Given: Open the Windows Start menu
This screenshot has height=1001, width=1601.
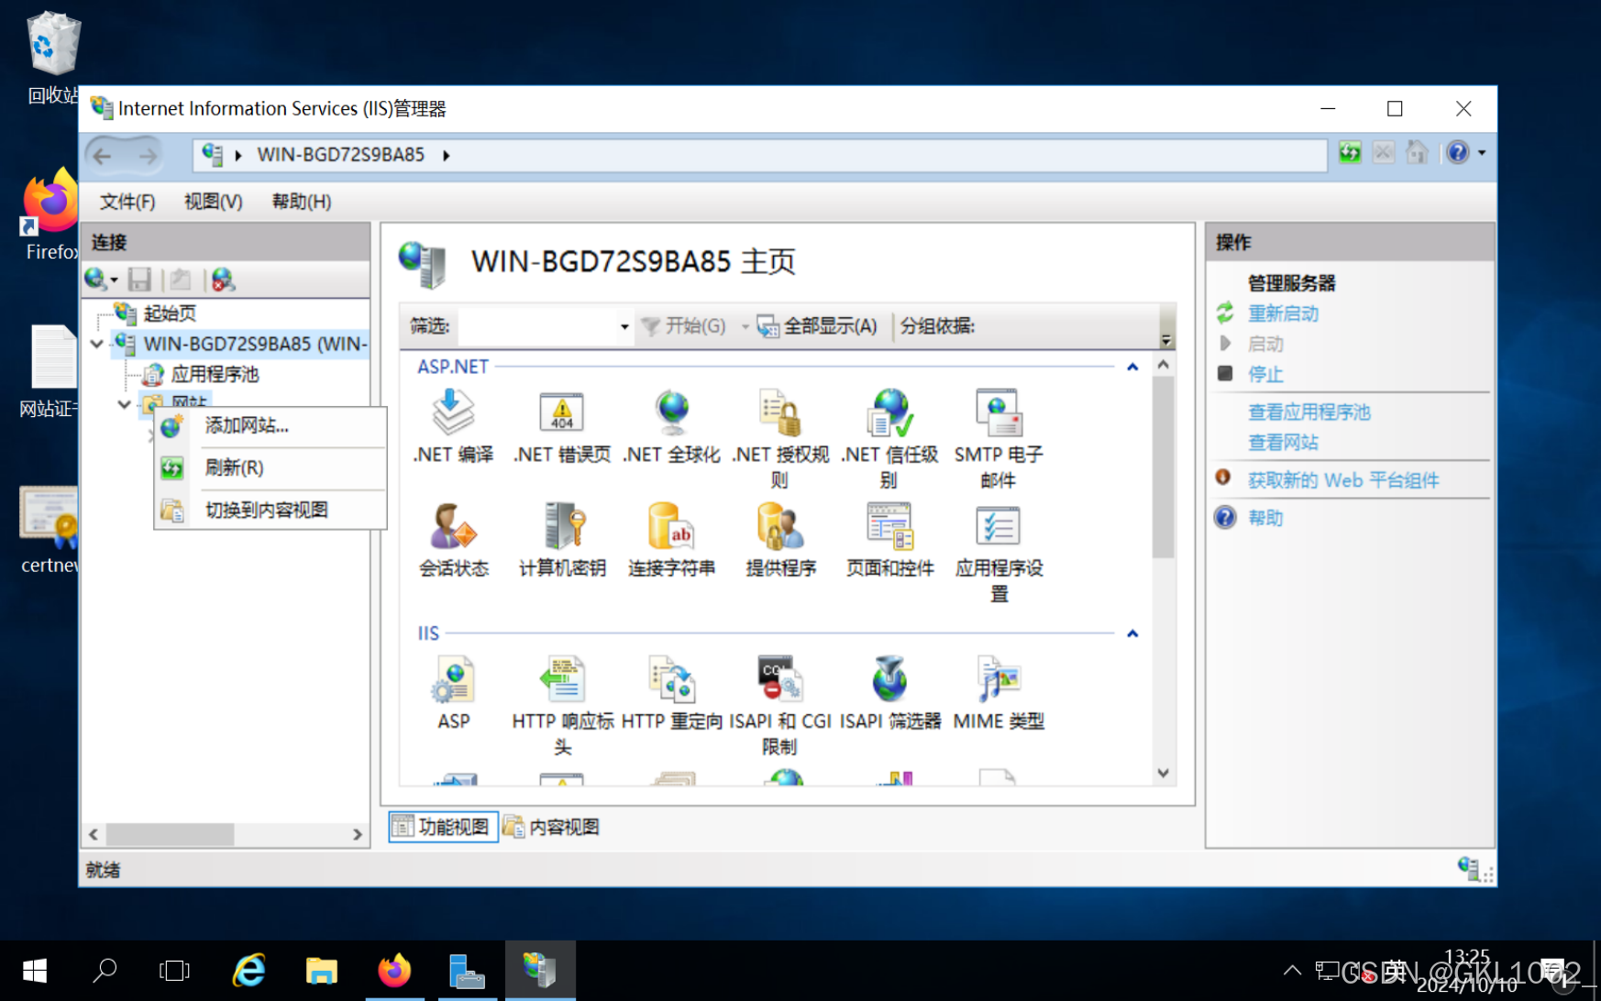Looking at the screenshot, I should 35,971.
